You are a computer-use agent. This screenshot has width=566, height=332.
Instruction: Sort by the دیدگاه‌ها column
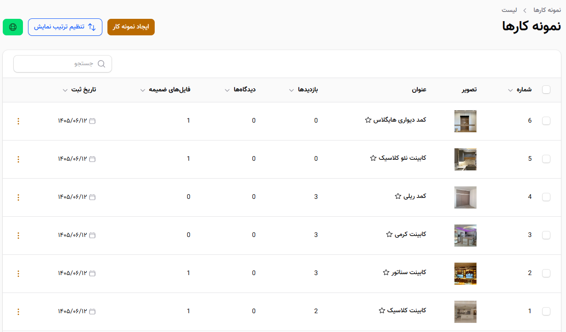tap(240, 90)
